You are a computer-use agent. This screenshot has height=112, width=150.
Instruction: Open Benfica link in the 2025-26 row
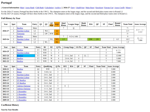20,37
